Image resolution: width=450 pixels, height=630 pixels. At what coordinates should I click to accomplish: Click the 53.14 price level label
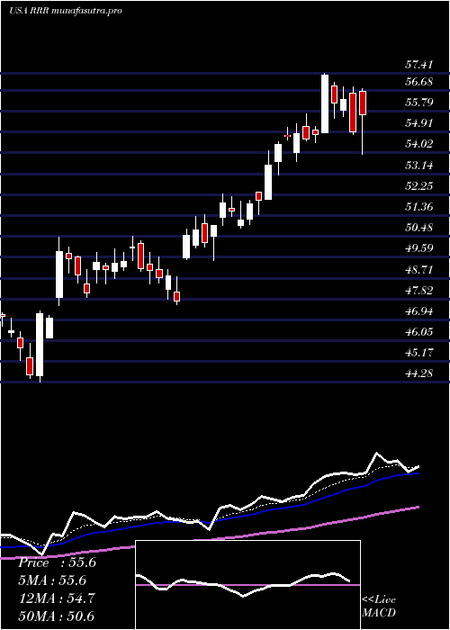click(x=418, y=165)
